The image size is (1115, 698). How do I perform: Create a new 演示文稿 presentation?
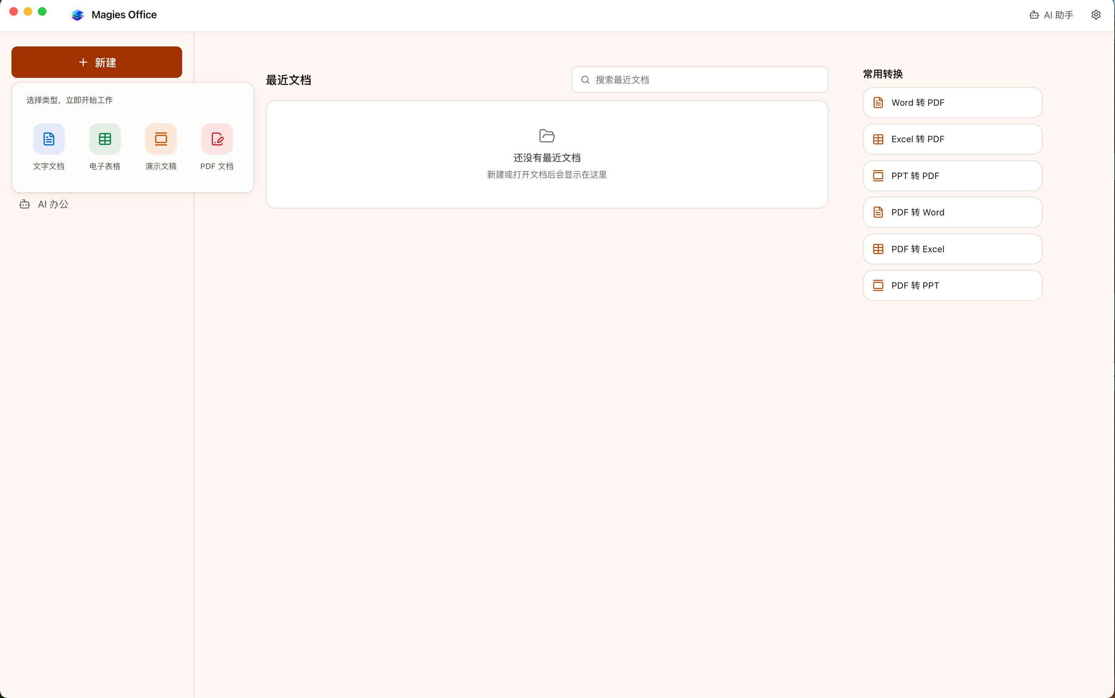point(161,147)
